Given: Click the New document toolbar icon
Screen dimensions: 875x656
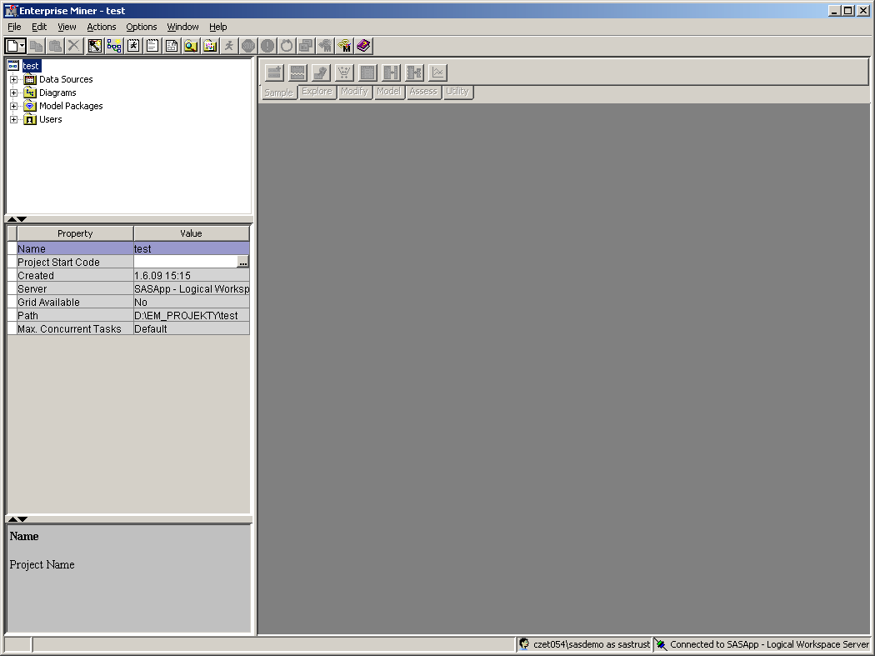Looking at the screenshot, I should 12,46.
